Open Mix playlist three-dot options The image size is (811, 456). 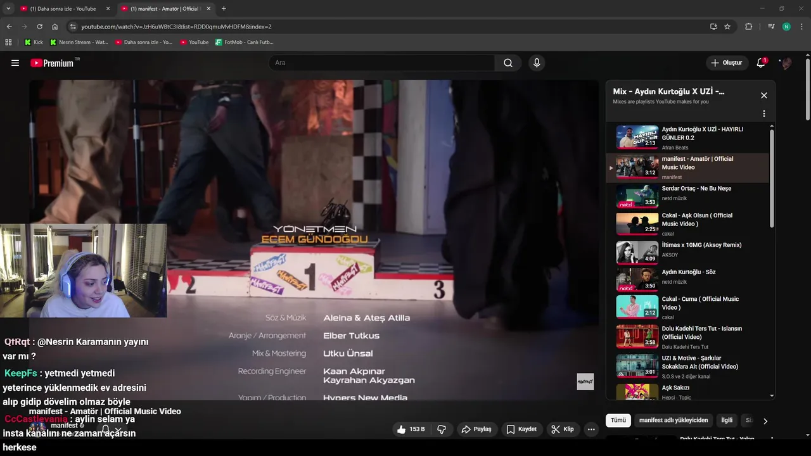(764, 114)
